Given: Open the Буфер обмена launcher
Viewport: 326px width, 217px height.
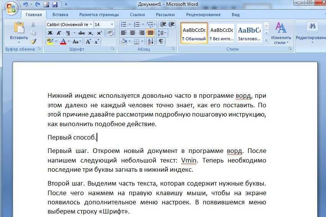Looking at the screenshot, I should point(39,49).
